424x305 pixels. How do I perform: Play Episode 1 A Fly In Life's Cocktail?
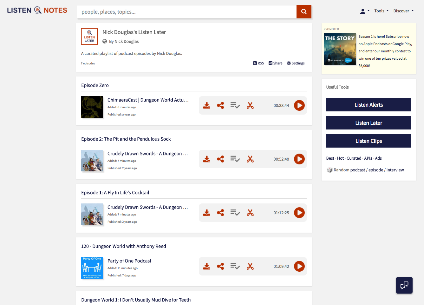point(299,213)
